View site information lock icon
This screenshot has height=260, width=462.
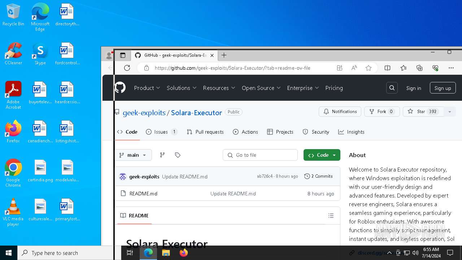pyautogui.click(x=147, y=68)
